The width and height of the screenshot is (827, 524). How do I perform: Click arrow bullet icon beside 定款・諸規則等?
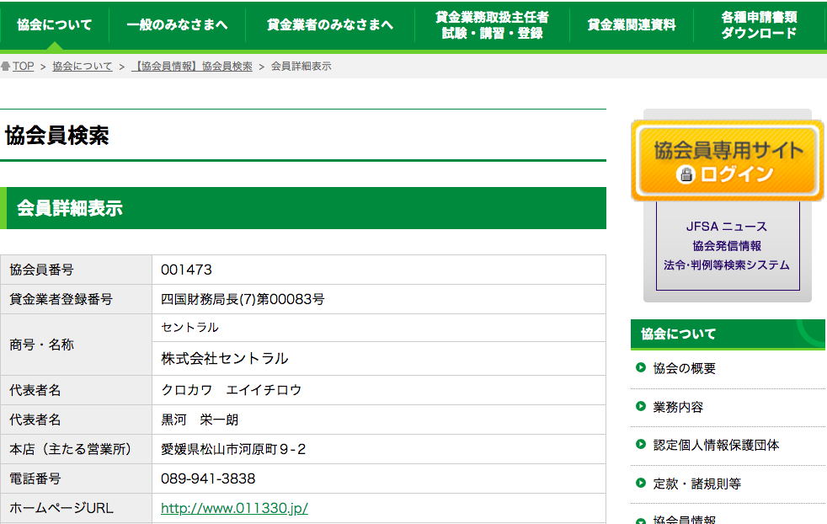click(x=641, y=484)
